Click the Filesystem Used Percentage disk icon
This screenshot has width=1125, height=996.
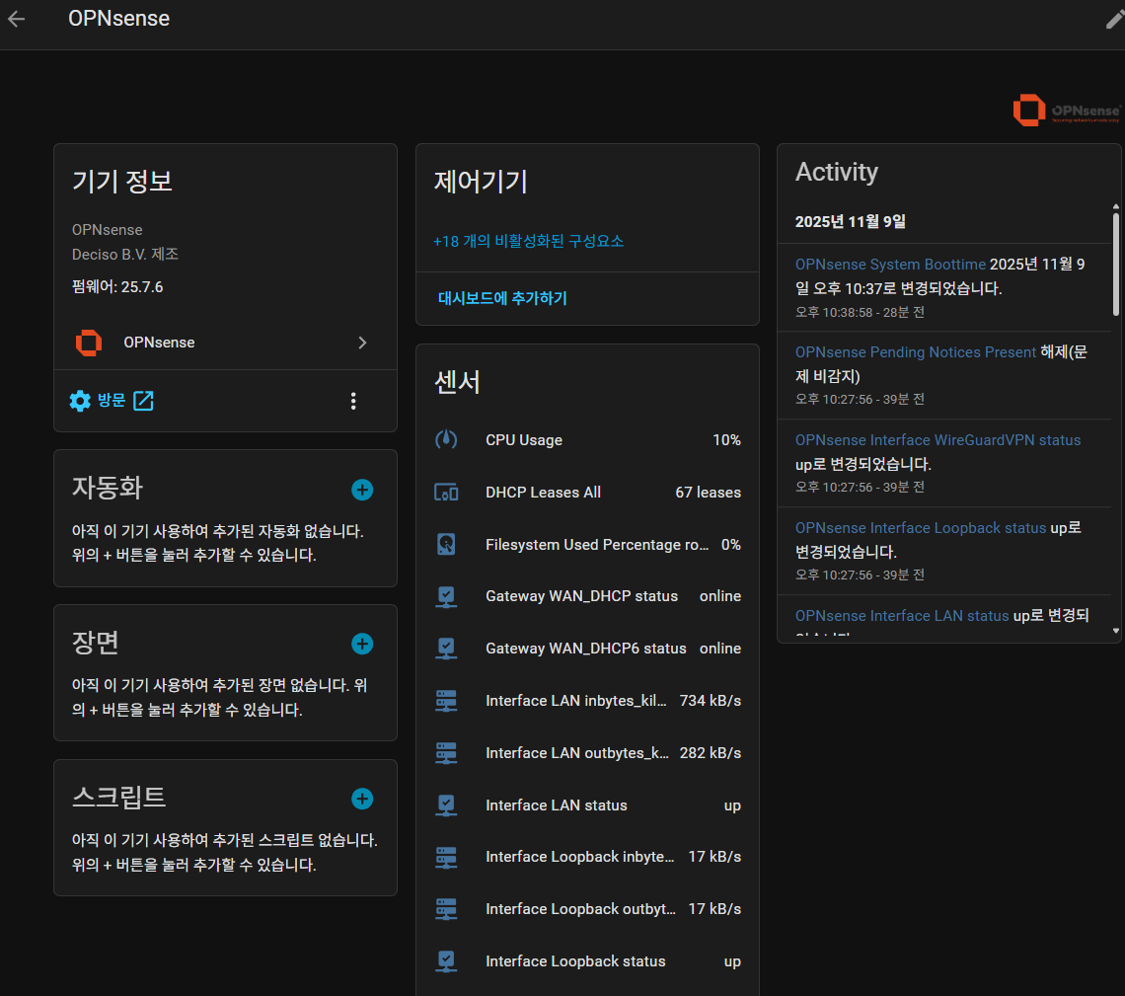[446, 545]
